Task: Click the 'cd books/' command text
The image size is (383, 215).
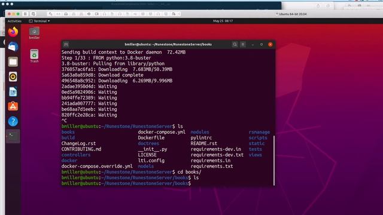Action: [x=189, y=172]
